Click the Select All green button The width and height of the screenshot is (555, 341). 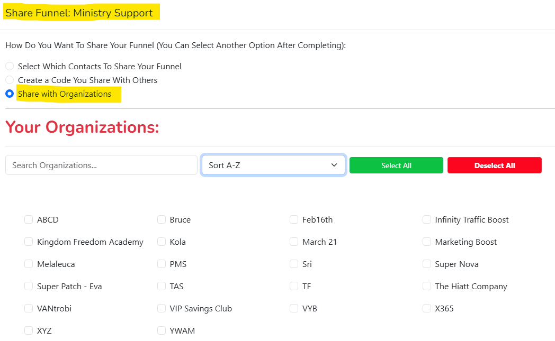(x=396, y=165)
